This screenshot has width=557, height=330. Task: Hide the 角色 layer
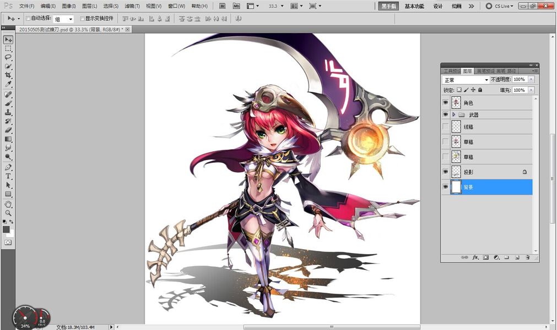(446, 102)
